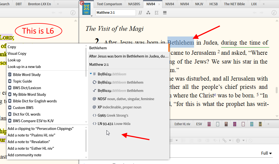The width and height of the screenshot is (279, 164).
Task: Open the light blue book cover tab
Action: coord(252,124)
